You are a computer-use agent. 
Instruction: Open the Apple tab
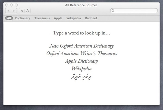[x=58, y=18]
